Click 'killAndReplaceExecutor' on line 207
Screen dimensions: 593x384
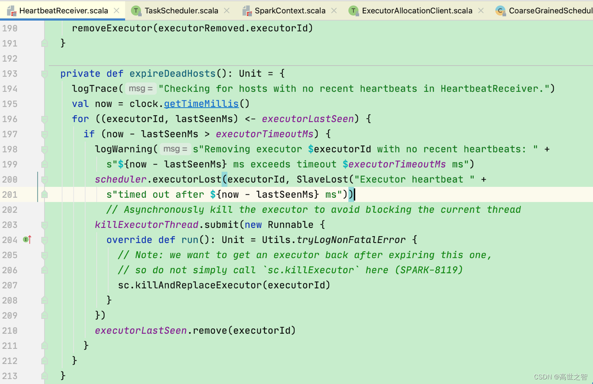[x=198, y=285]
